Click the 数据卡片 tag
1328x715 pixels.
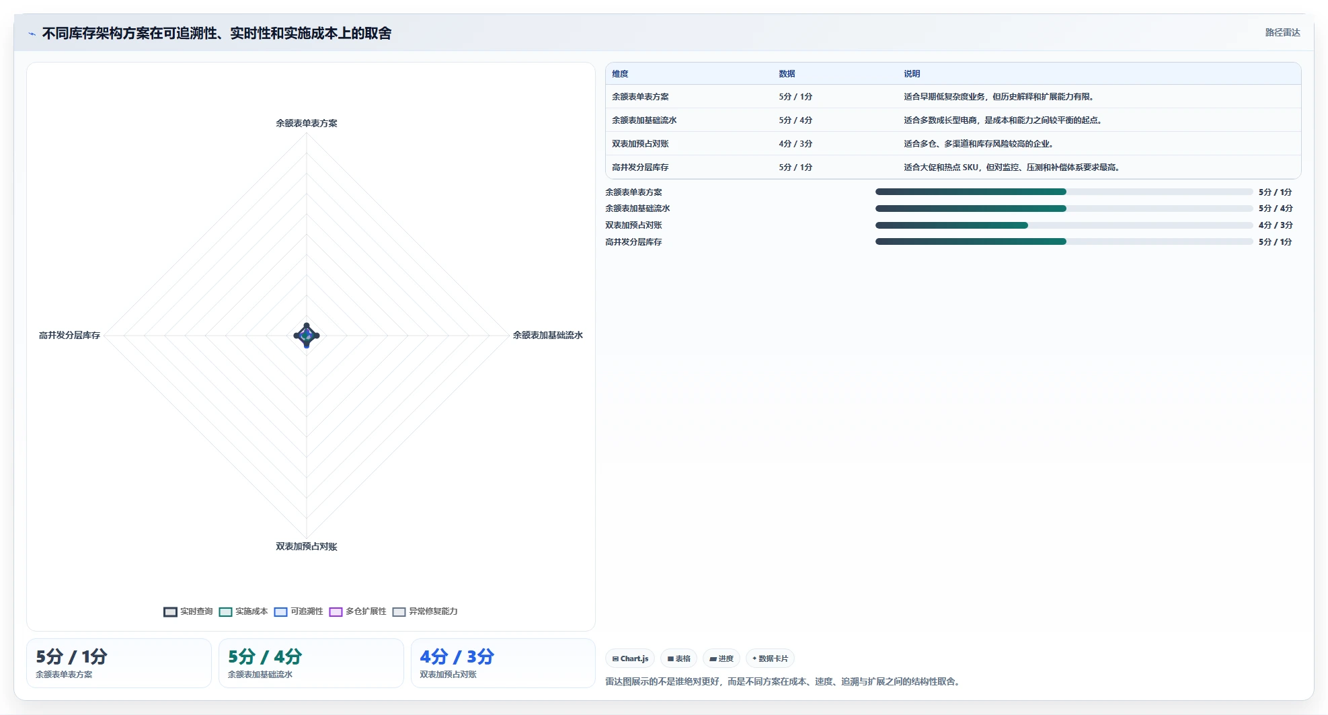tap(770, 658)
